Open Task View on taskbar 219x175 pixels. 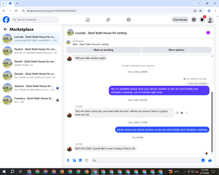point(21,171)
